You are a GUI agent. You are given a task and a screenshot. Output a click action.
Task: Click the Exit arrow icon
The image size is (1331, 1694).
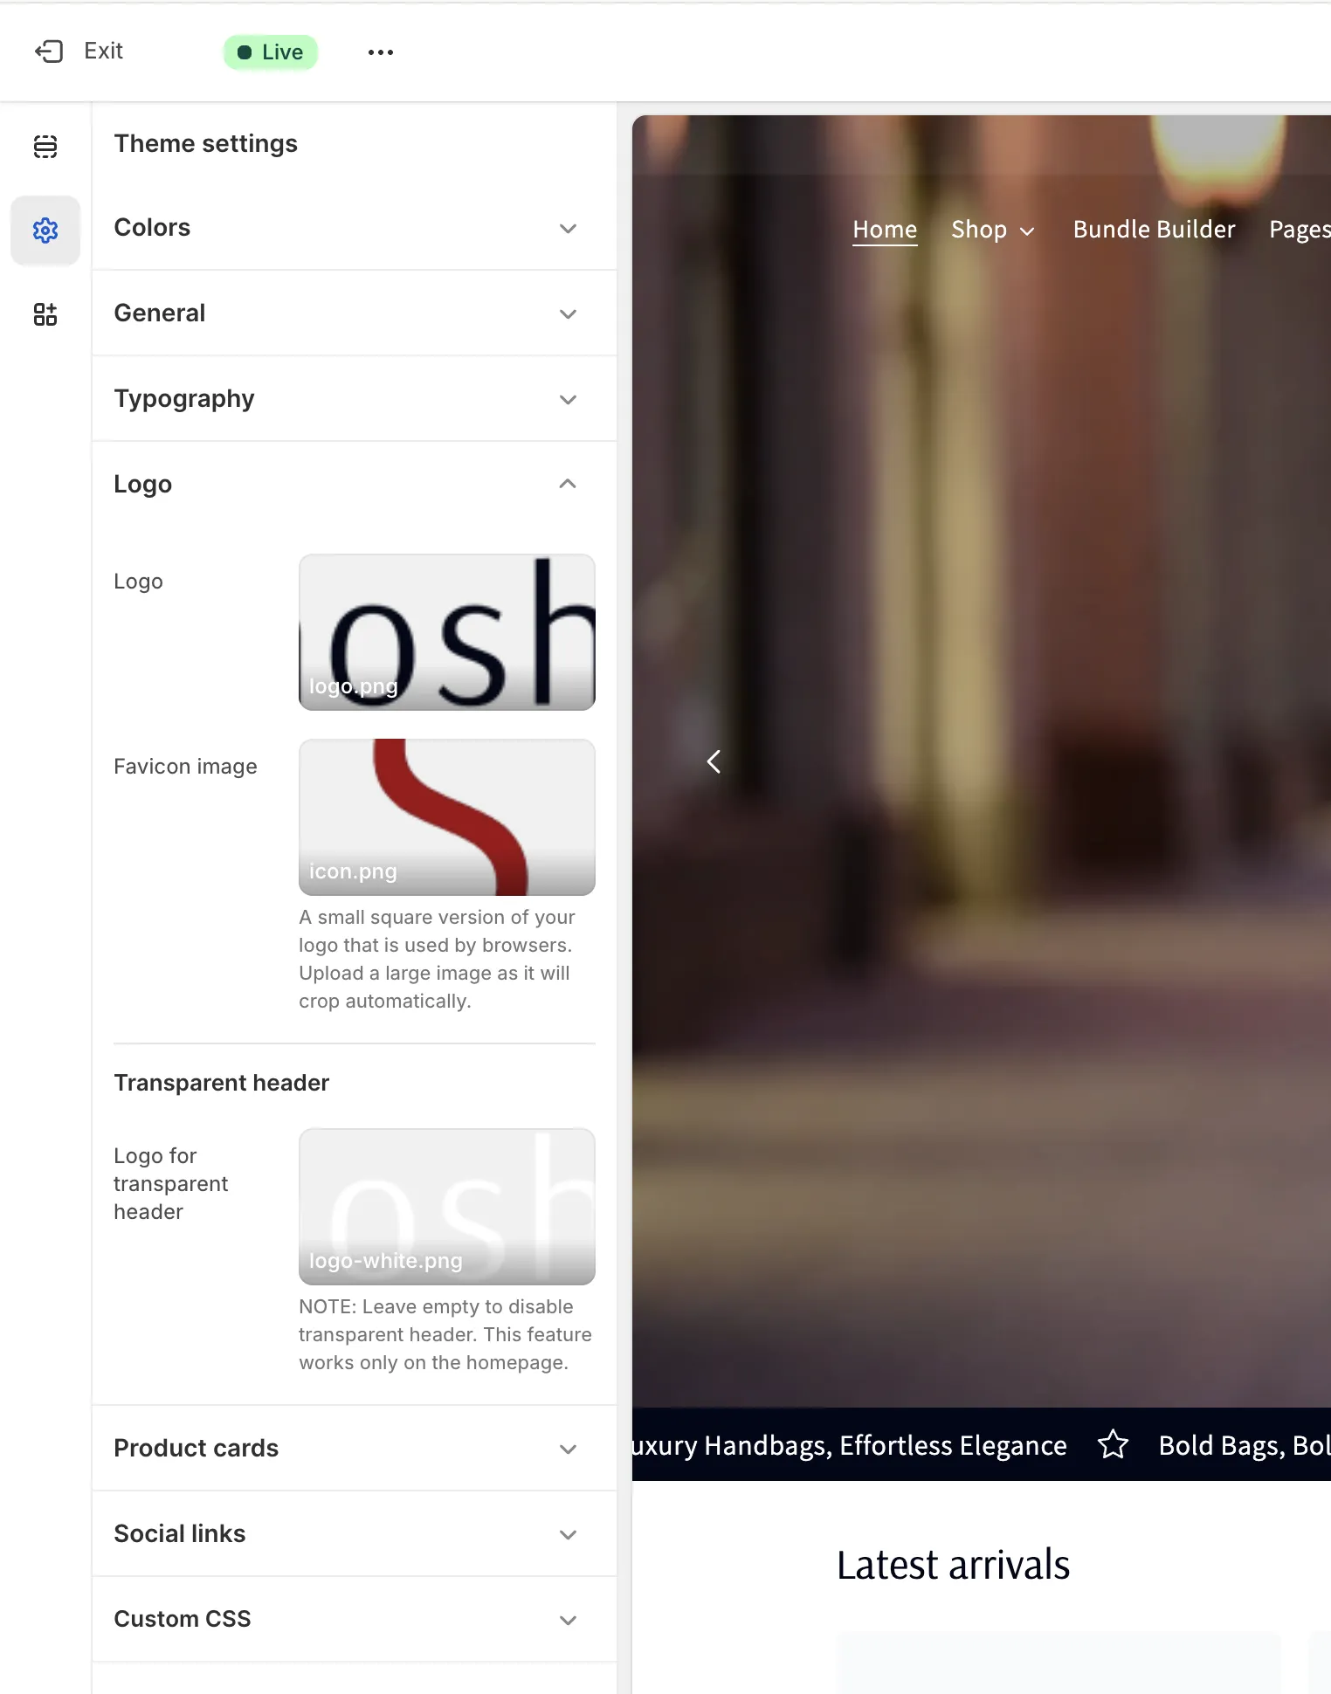pyautogui.click(x=49, y=52)
